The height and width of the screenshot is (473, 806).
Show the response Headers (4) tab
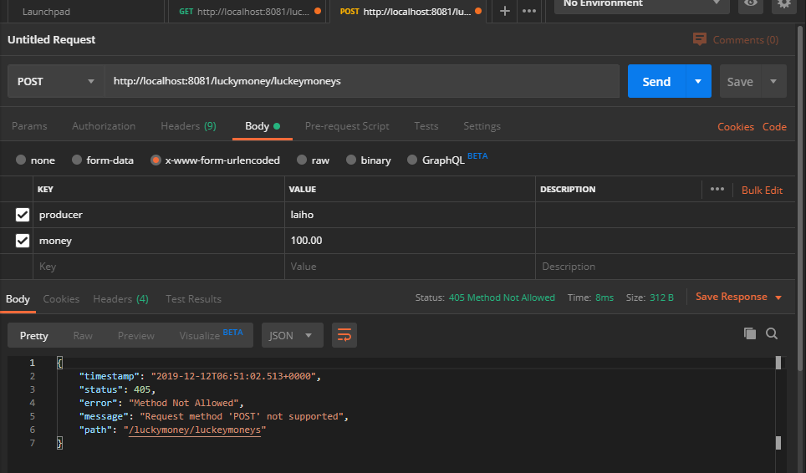coord(120,299)
